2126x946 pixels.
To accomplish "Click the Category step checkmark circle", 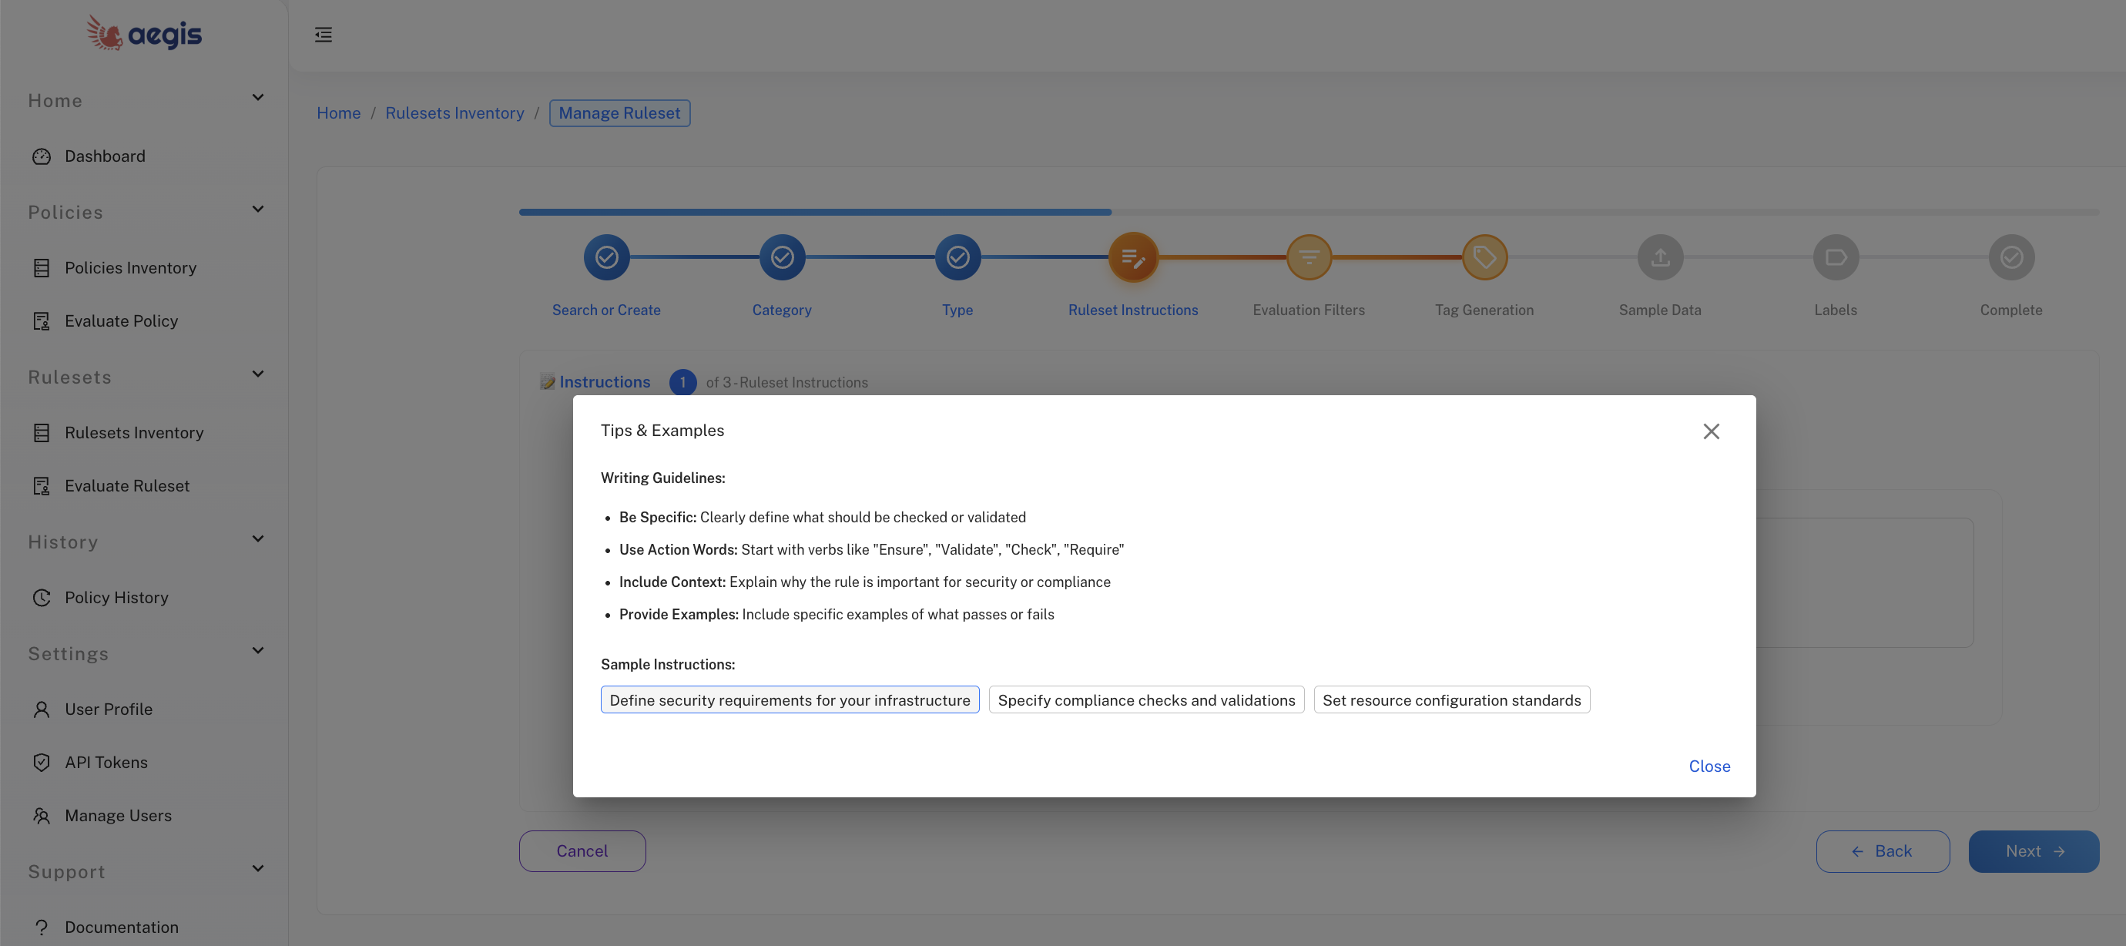I will pyautogui.click(x=783, y=257).
